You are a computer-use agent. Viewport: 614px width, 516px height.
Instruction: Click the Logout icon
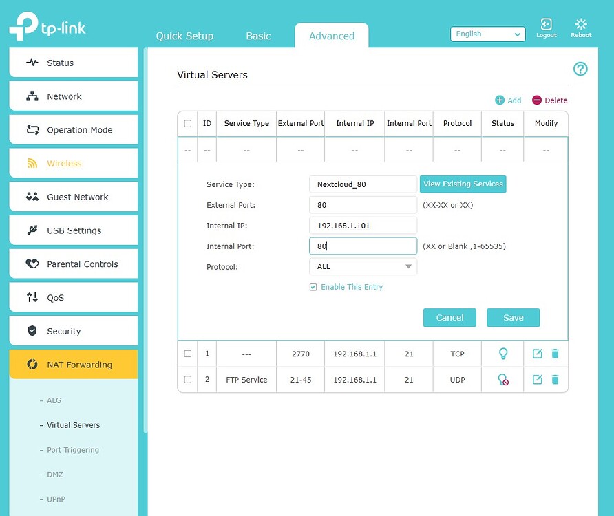tap(547, 25)
